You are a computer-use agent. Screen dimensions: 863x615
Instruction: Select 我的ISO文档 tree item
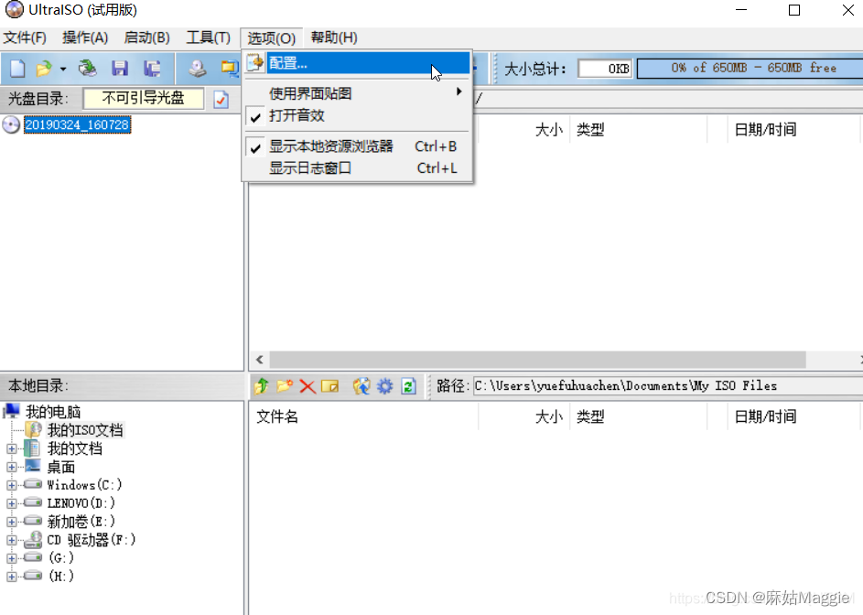85,430
